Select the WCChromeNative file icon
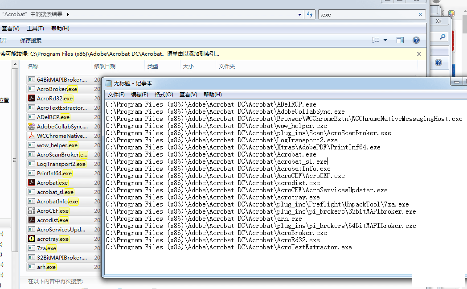The image size is (467, 289). pos(32,136)
